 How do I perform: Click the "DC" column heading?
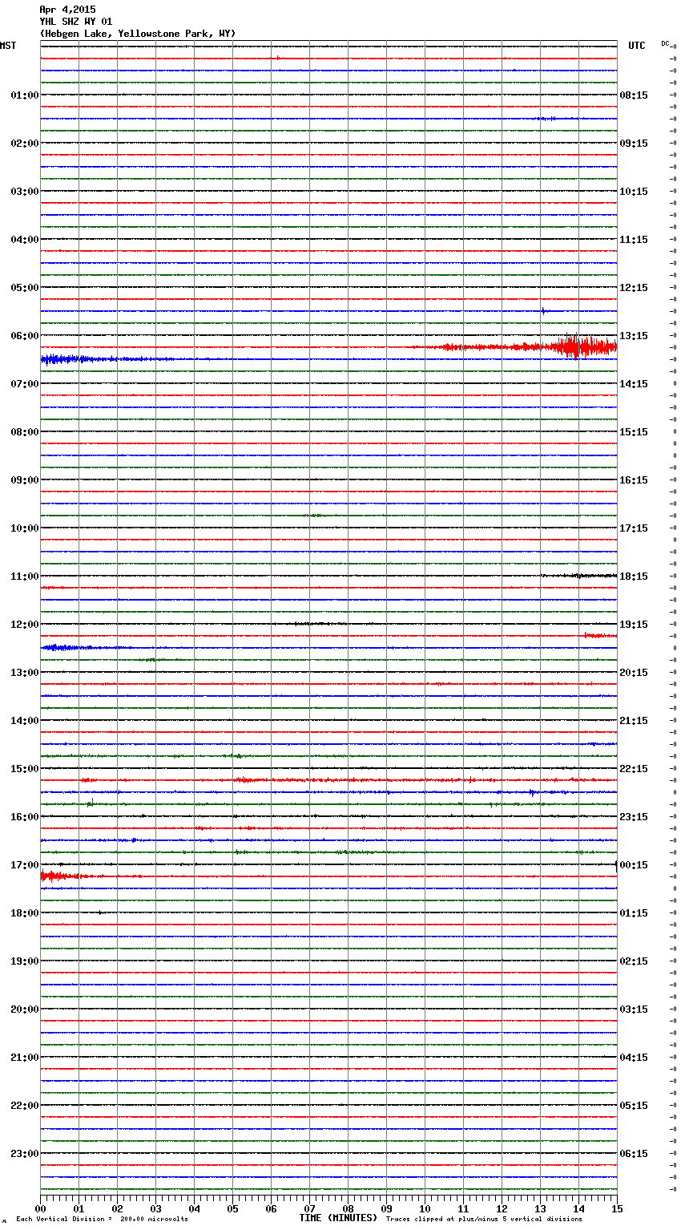pos(665,43)
